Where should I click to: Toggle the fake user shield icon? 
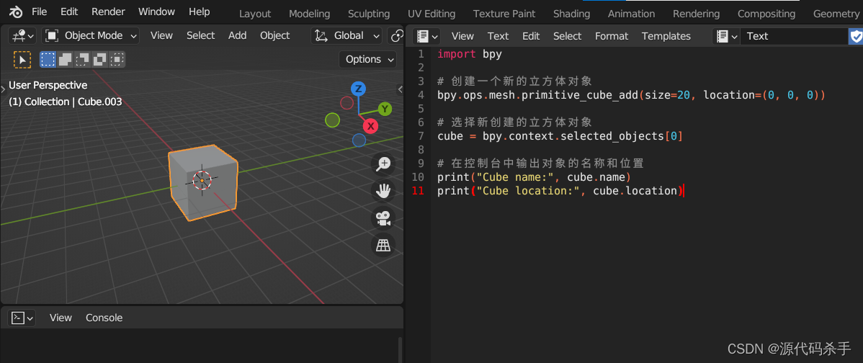click(x=856, y=36)
